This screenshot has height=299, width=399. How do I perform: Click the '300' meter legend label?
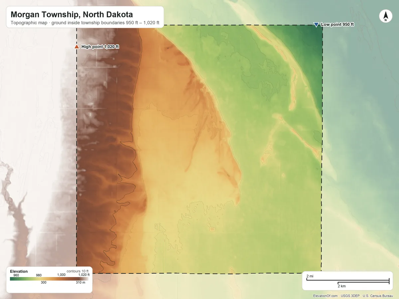tap(44, 283)
